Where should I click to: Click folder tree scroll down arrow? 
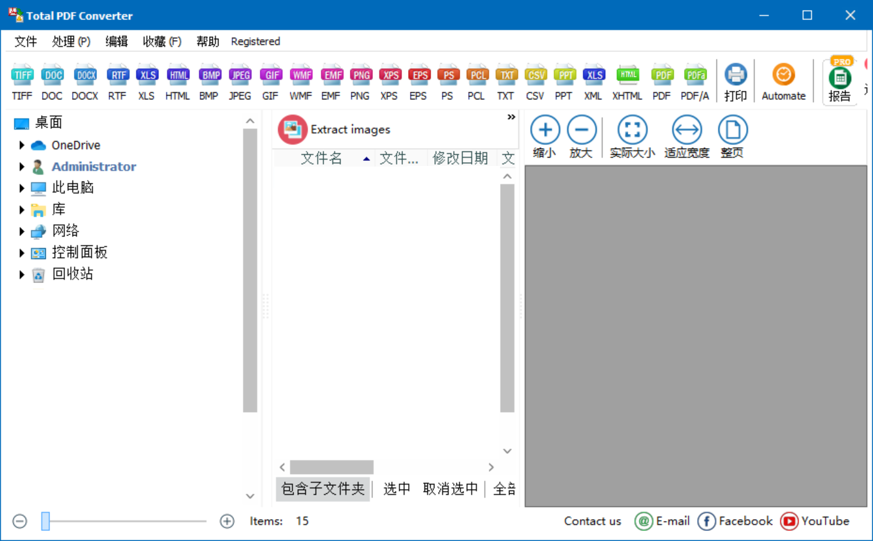(250, 496)
